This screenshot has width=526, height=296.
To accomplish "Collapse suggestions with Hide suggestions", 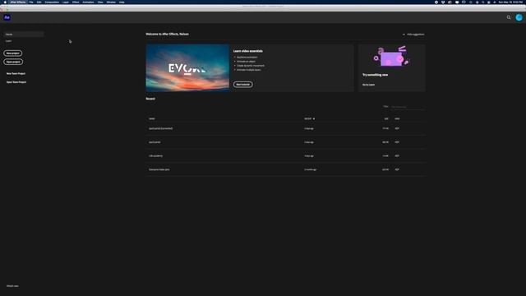I will [413, 35].
